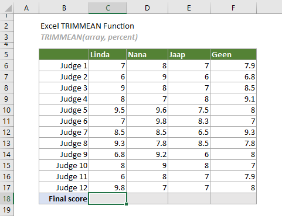Viewport: 282px width, 216px height.
Task: Select Jaap's Judge 8 score 8.5
Action: 189,143
